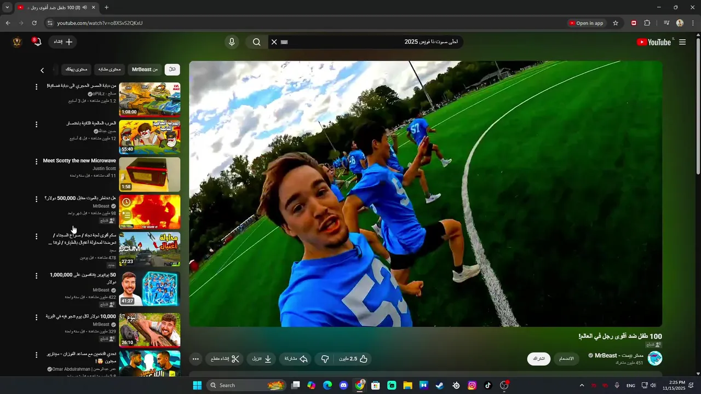
Task: Open the YouTube hamburger guide menu
Action: [682, 42]
